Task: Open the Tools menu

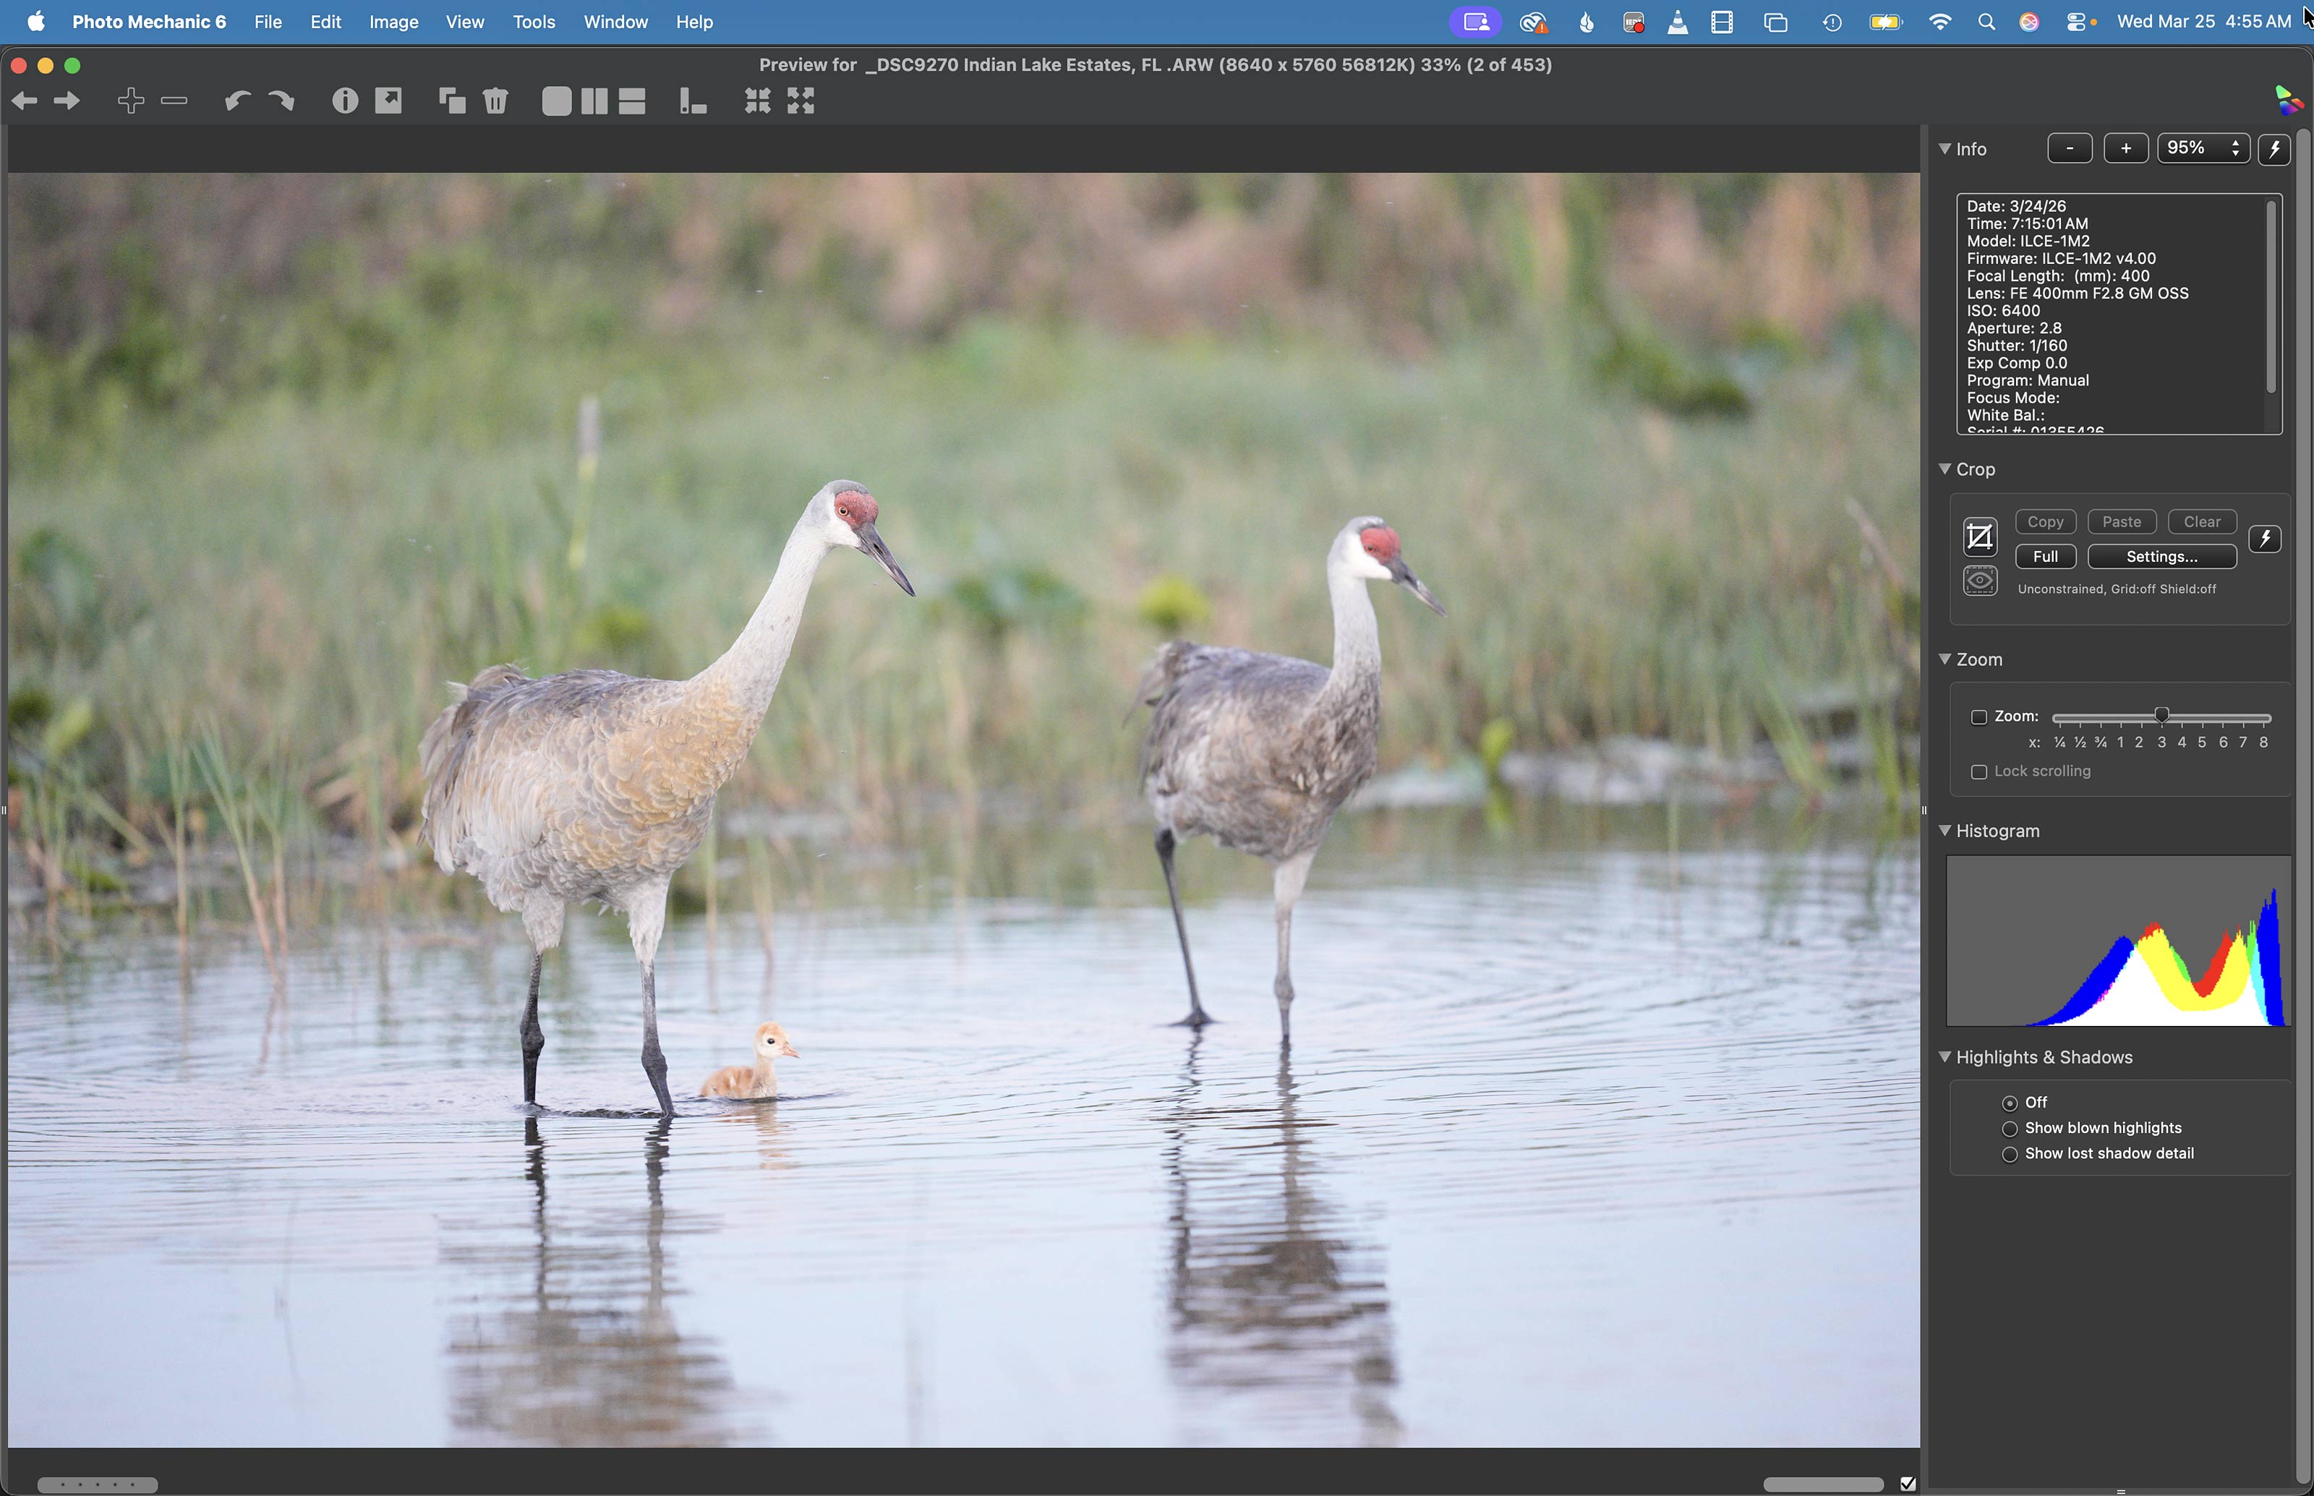Action: point(534,22)
